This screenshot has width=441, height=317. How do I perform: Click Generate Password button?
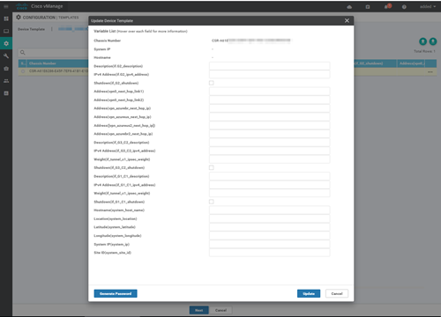pyautogui.click(x=116, y=293)
